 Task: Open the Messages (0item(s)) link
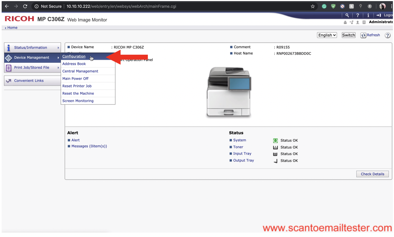[89, 146]
